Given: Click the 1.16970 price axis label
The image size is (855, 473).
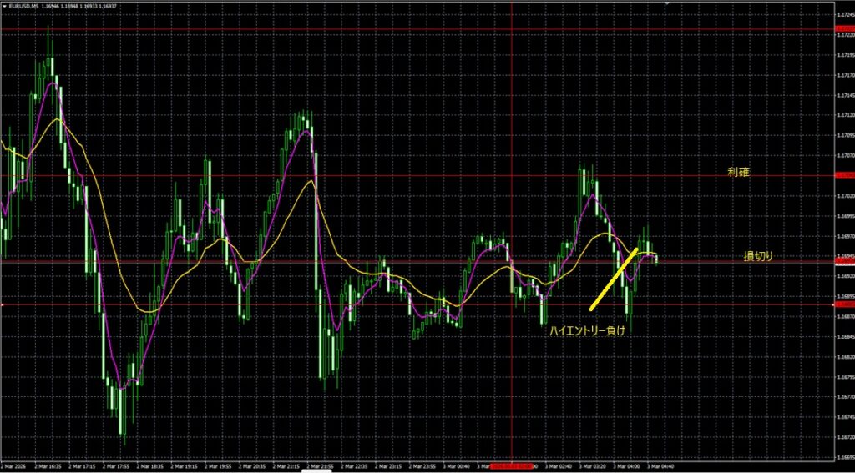Looking at the screenshot, I should (845, 237).
